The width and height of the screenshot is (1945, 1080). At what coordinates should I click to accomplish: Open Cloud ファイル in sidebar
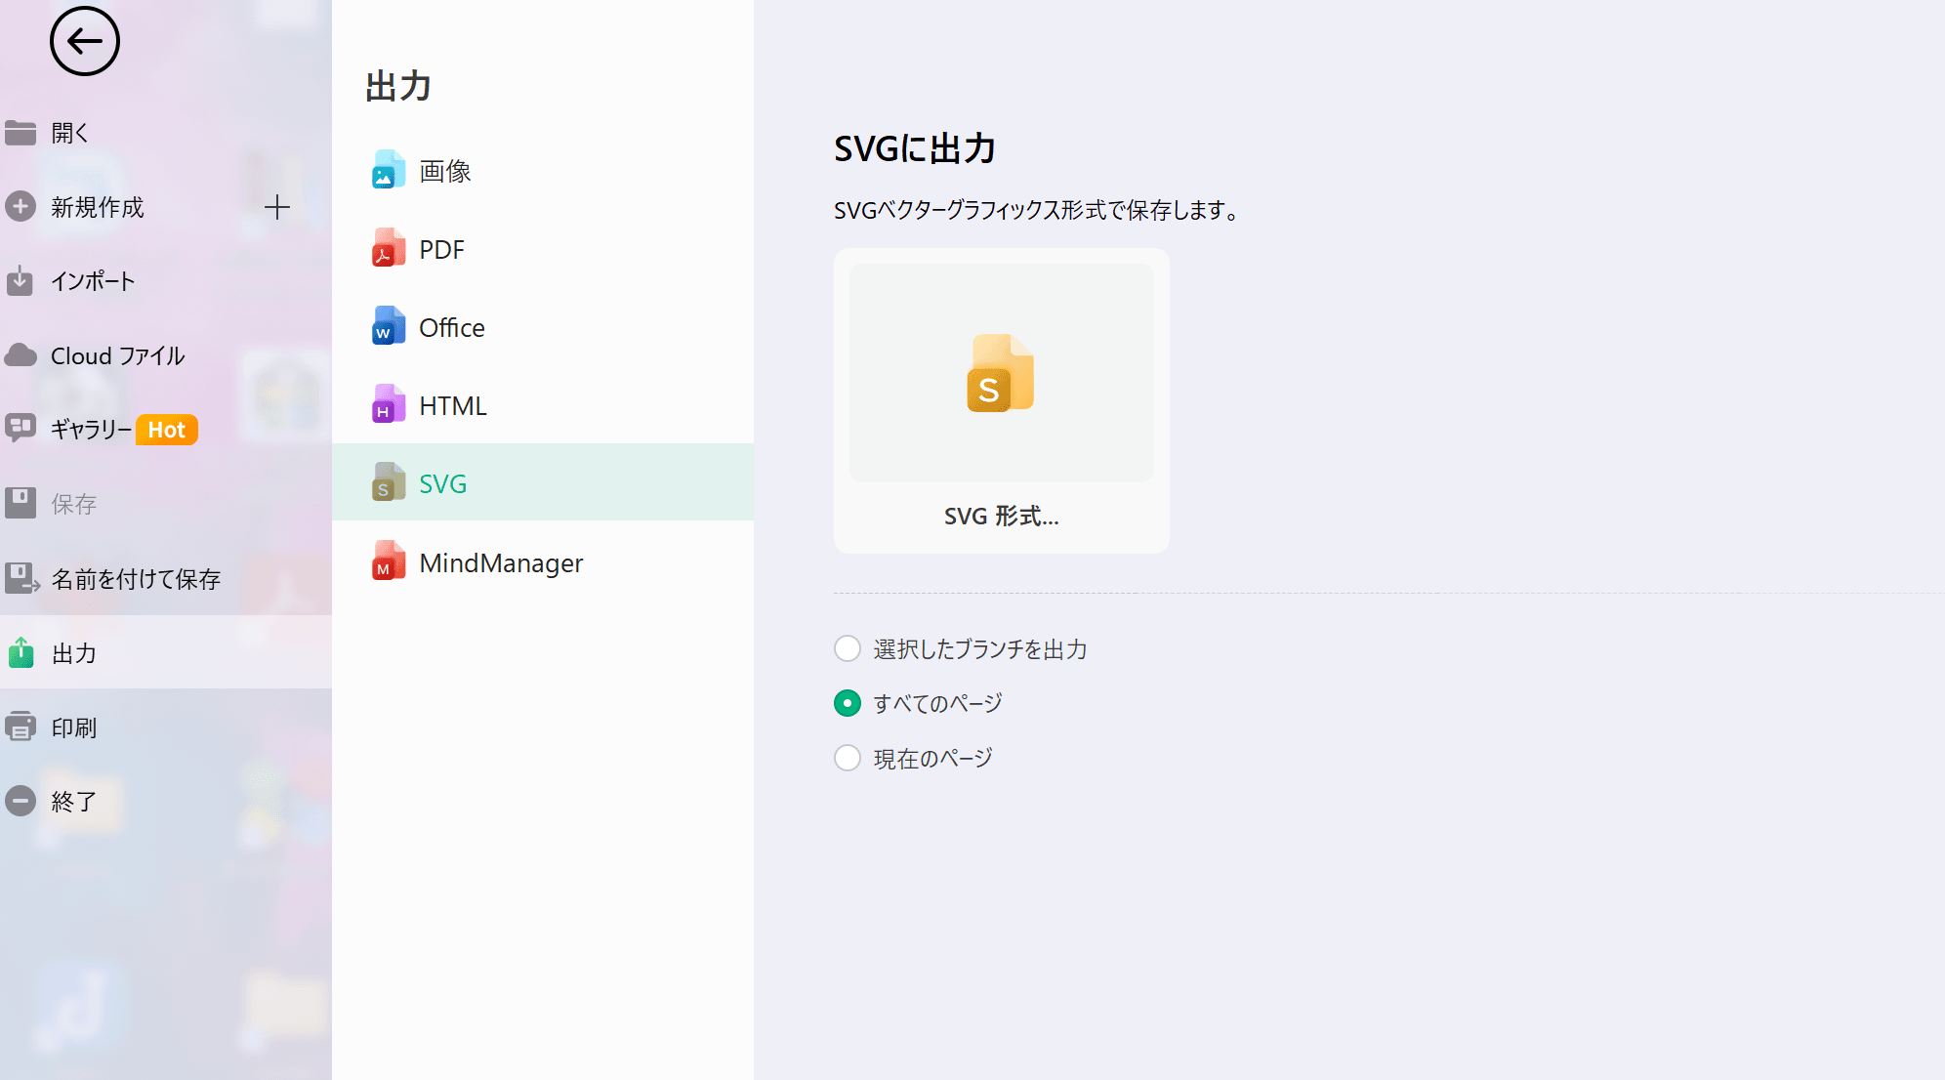pos(166,355)
